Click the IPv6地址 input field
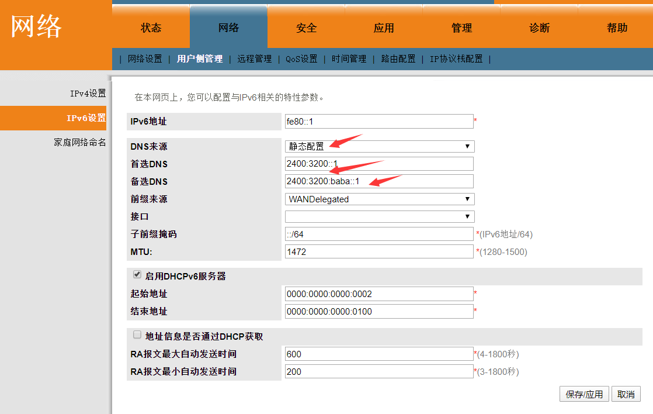653x414 pixels. pos(379,121)
